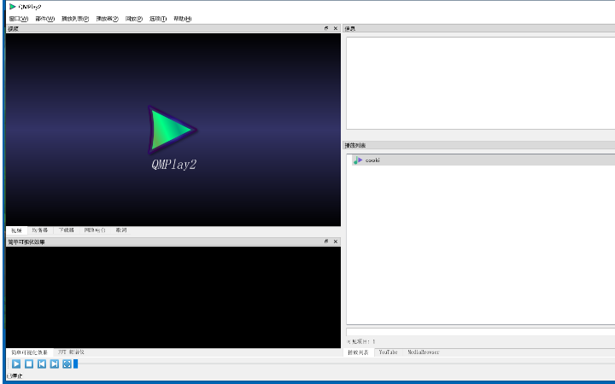This screenshot has height=384, width=615.
Task: Select the cooki playlist entry
Action: (x=483, y=160)
